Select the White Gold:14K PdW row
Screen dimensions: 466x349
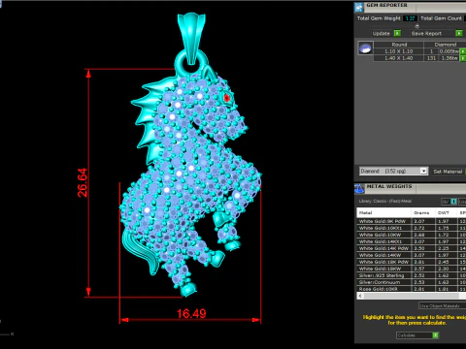point(411,248)
